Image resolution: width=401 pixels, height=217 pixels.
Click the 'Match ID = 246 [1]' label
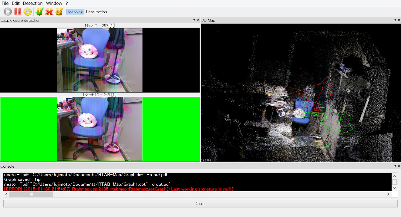100,95
